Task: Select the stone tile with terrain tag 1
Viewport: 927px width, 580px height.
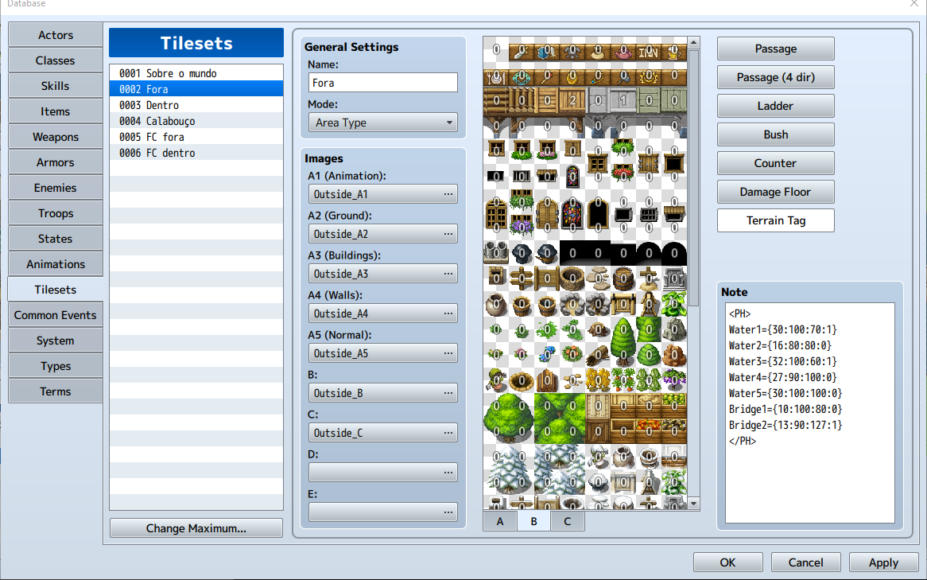Action: [x=623, y=100]
